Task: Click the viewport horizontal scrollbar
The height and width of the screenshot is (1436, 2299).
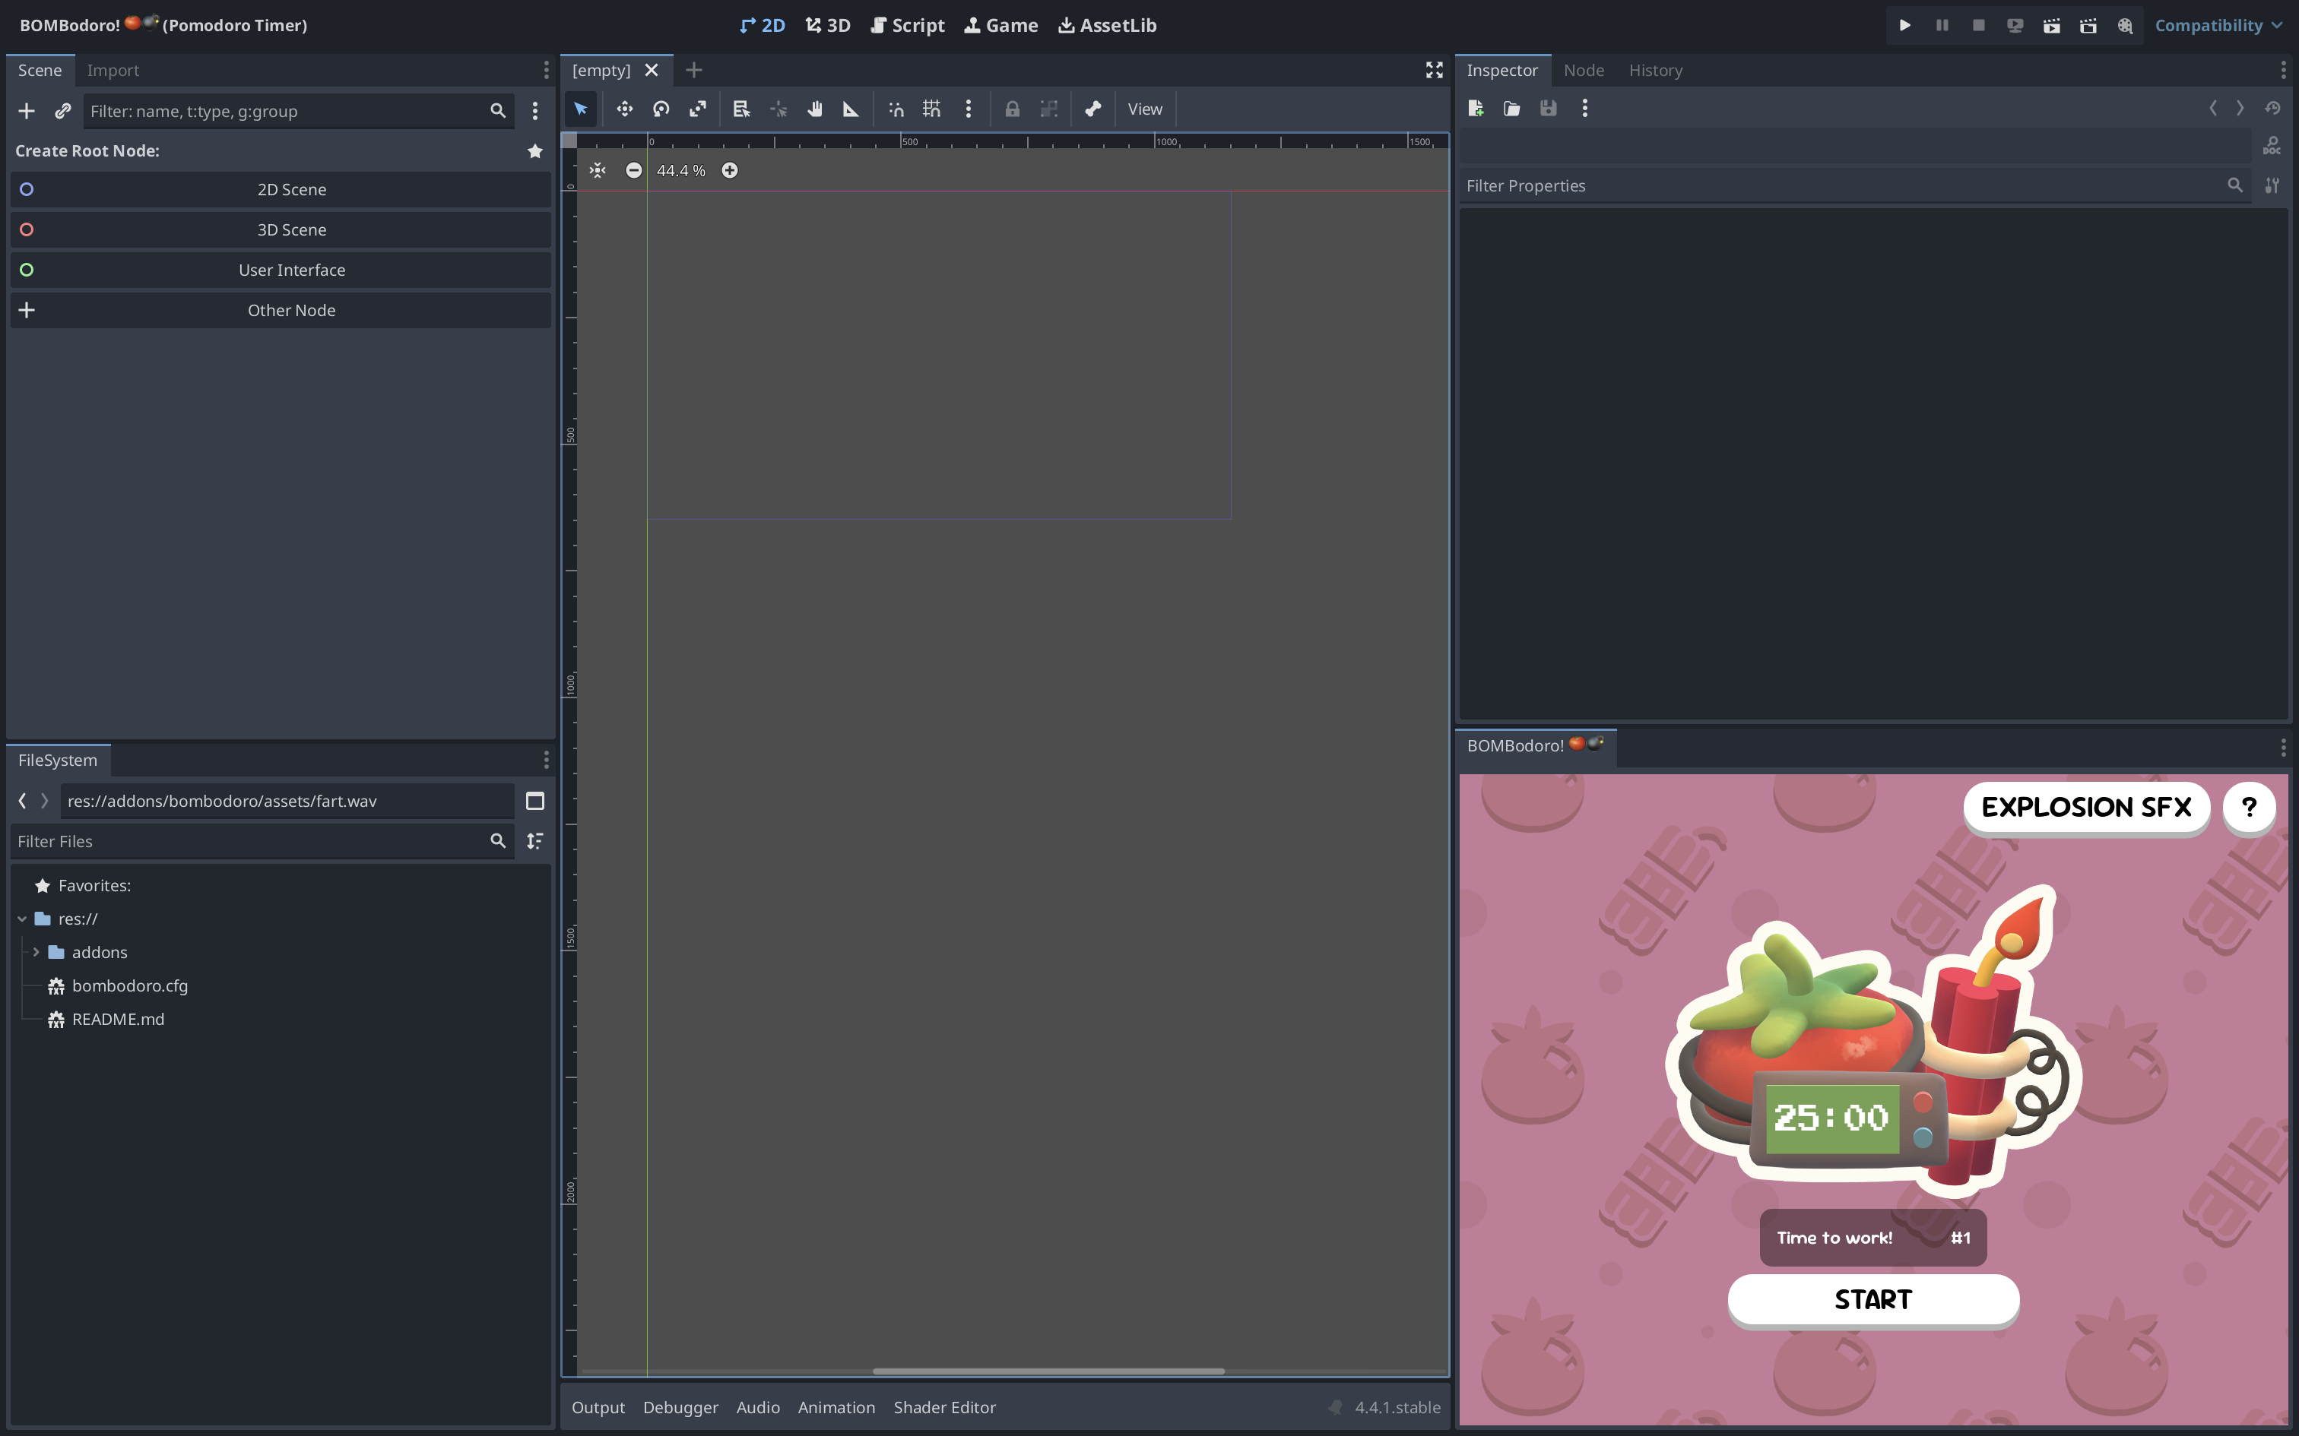Action: (x=1048, y=1371)
